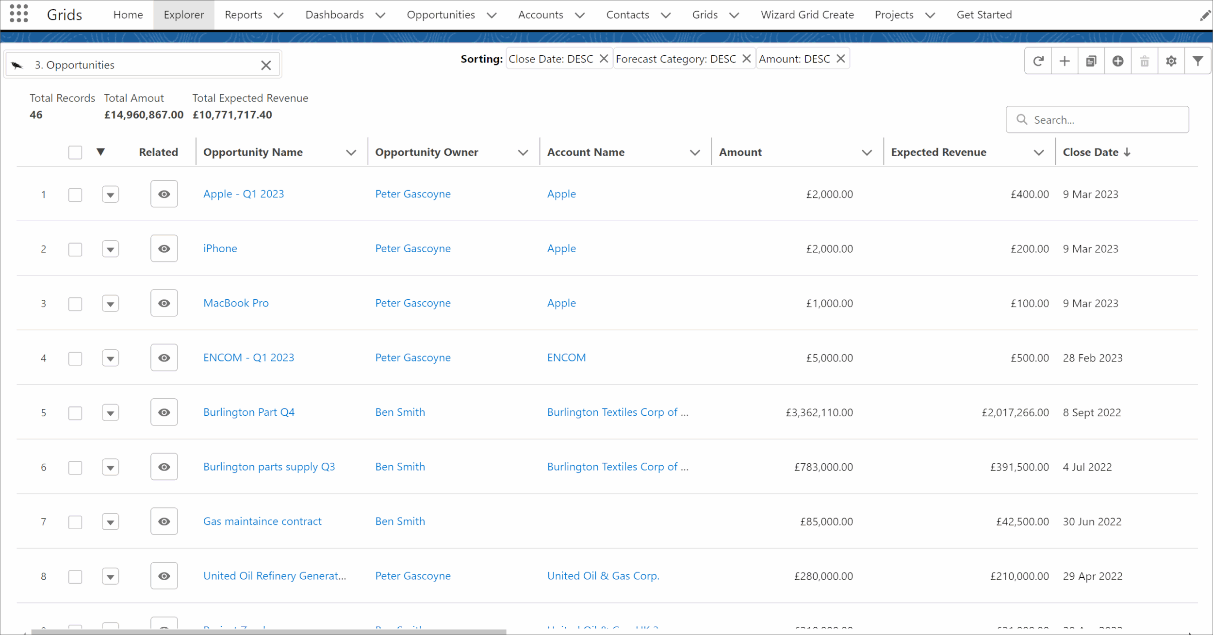Show related records for Apple - Q1 2023
The image size is (1213, 635).
(164, 194)
